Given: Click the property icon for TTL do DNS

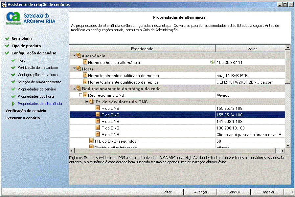Looking at the screenshot, I should tap(91, 141).
